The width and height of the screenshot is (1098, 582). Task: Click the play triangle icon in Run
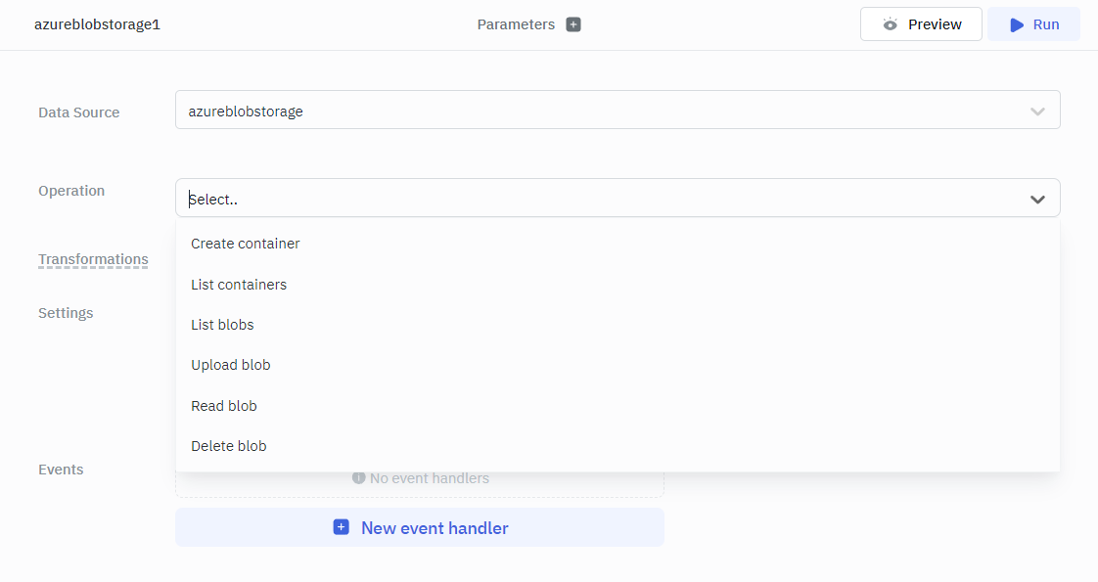tap(1017, 24)
